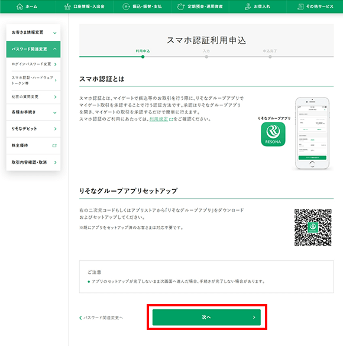The width and height of the screenshot is (343, 346).
Task: Click the bank building icon for 口座情報・入出金
Action: [x=67, y=7]
